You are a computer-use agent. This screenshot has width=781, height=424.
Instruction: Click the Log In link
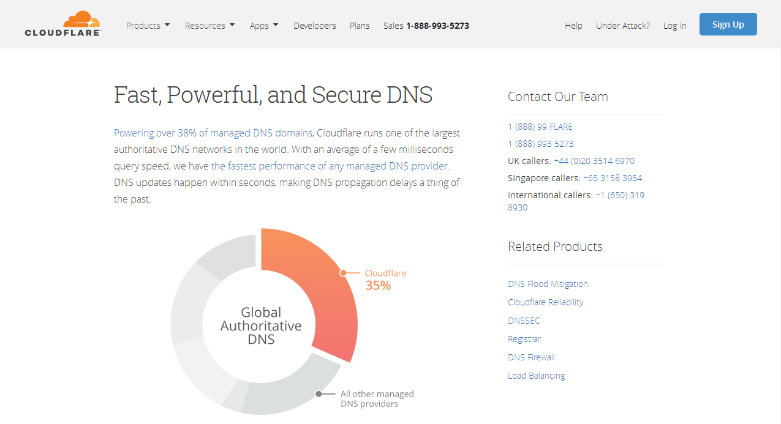[x=675, y=26]
